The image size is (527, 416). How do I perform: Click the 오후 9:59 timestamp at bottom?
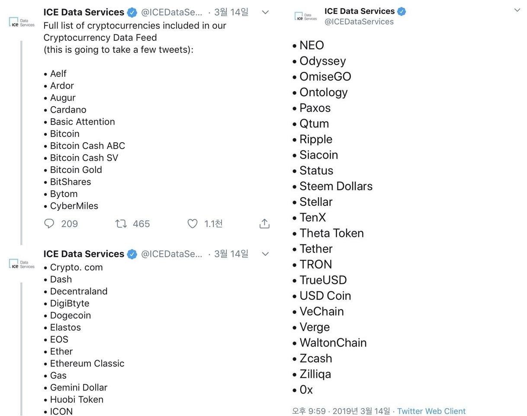[309, 411]
